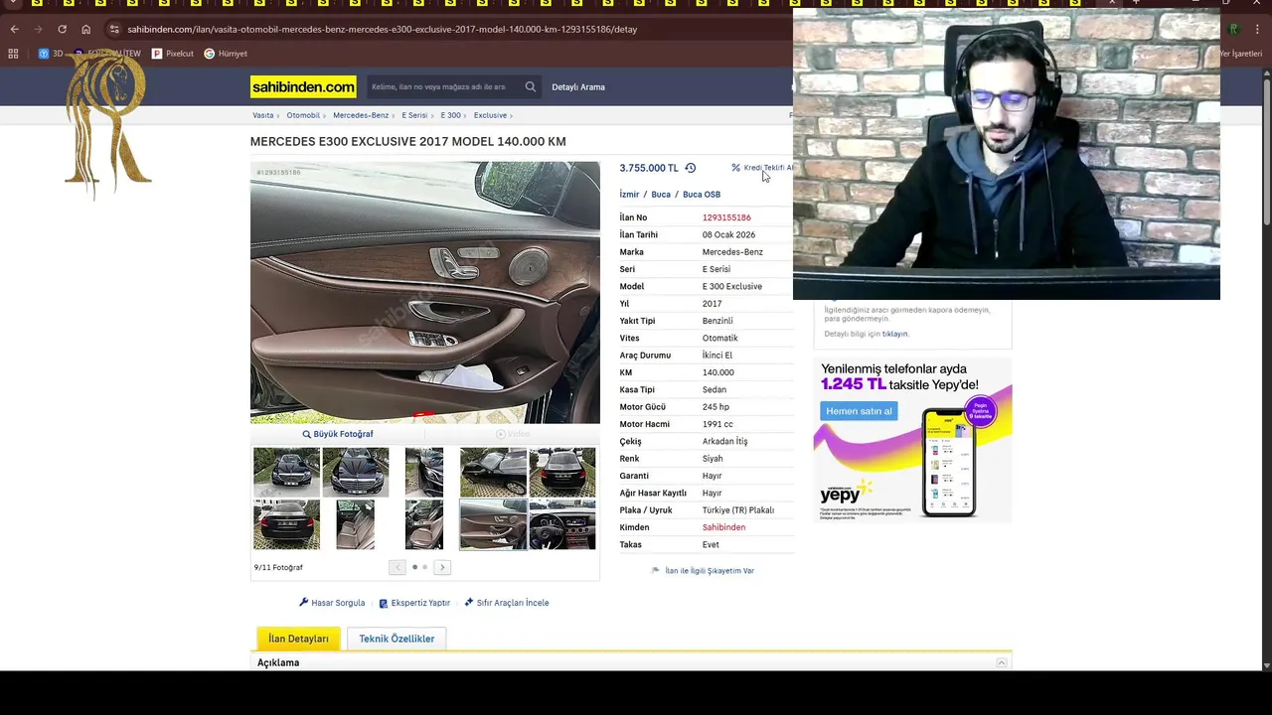Go to E 300 breadcrumb
Viewport: 1272px width, 715px height.
[450, 115]
